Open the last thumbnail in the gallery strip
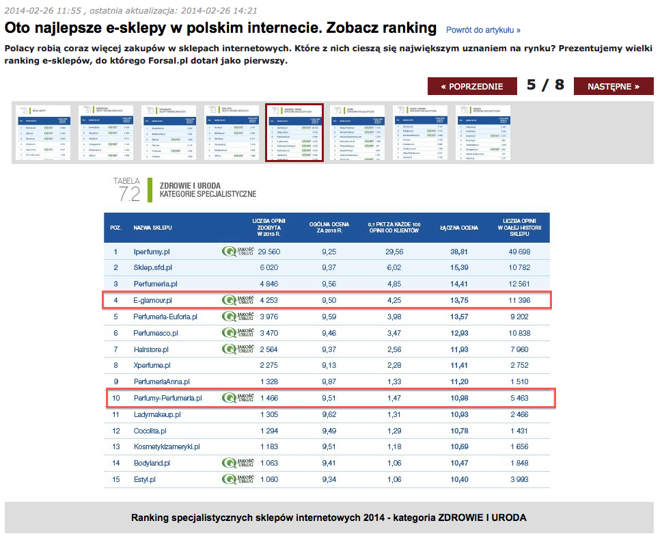The height and width of the screenshot is (536, 662). pyautogui.click(x=484, y=133)
